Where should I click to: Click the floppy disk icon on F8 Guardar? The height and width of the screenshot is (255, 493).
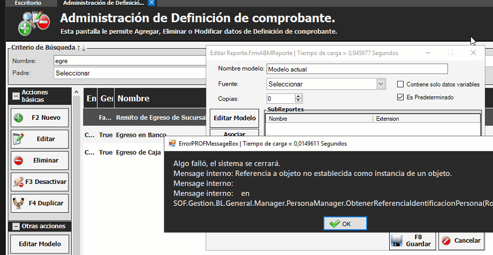tap(396, 241)
